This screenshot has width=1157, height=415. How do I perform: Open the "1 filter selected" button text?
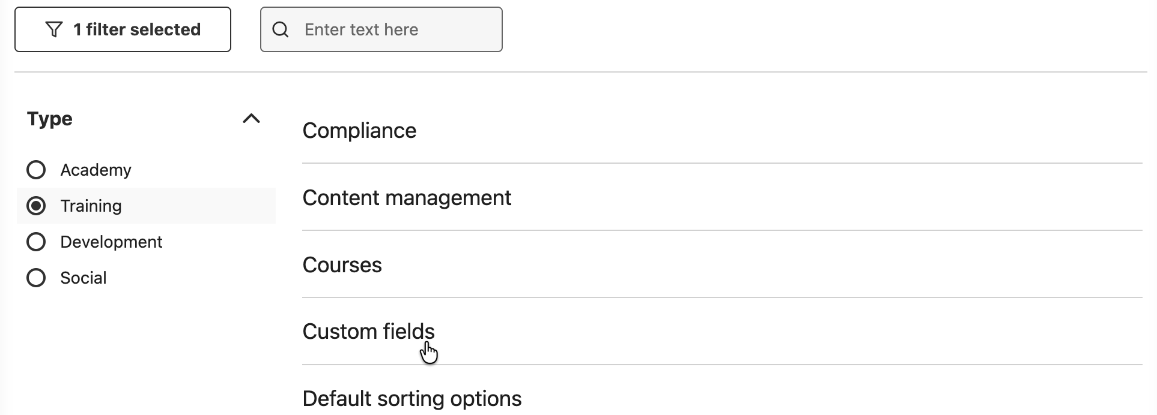(137, 29)
